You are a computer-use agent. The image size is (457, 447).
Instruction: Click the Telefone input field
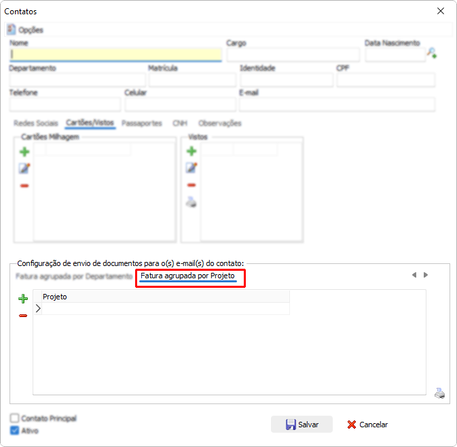pyautogui.click(x=65, y=105)
